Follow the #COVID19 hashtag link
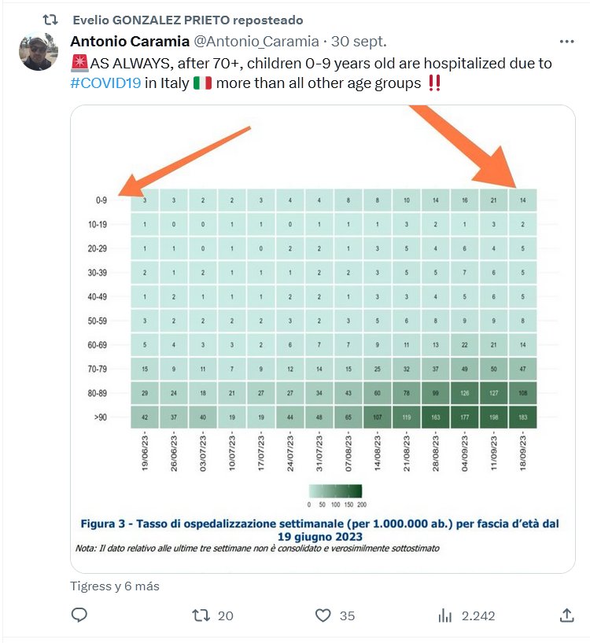 coord(105,83)
